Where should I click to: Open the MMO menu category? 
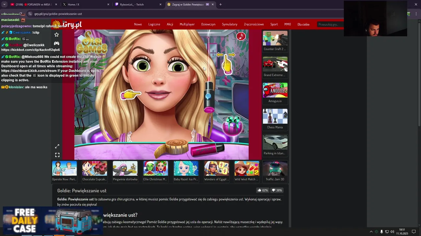[287, 24]
